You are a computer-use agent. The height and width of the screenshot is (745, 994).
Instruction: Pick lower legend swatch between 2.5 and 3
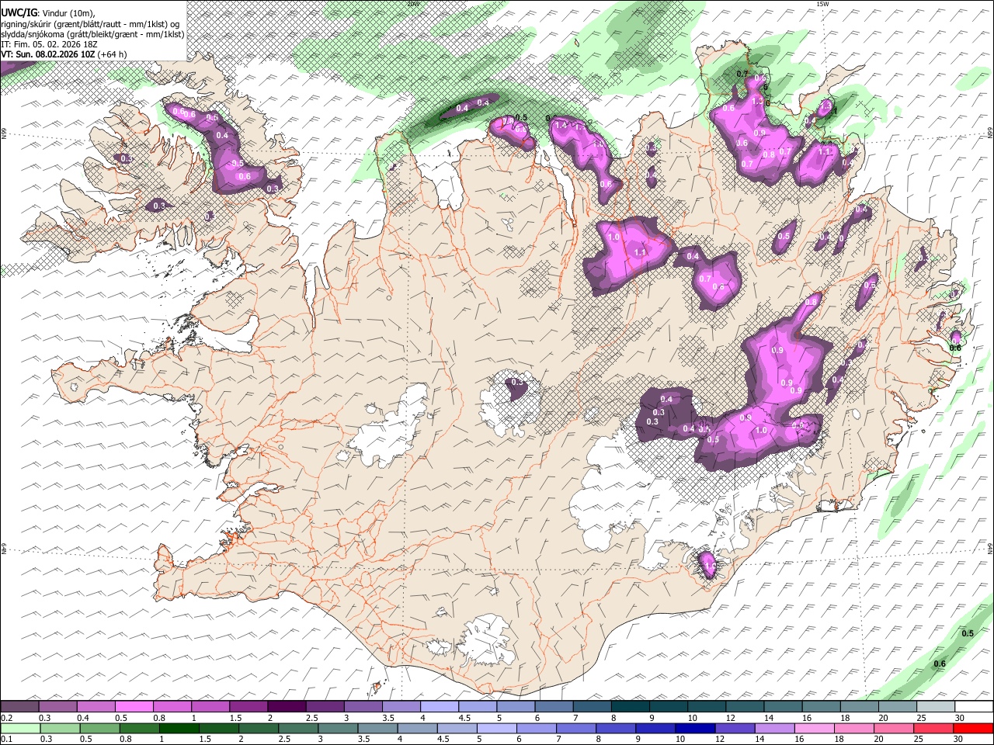(x=299, y=728)
